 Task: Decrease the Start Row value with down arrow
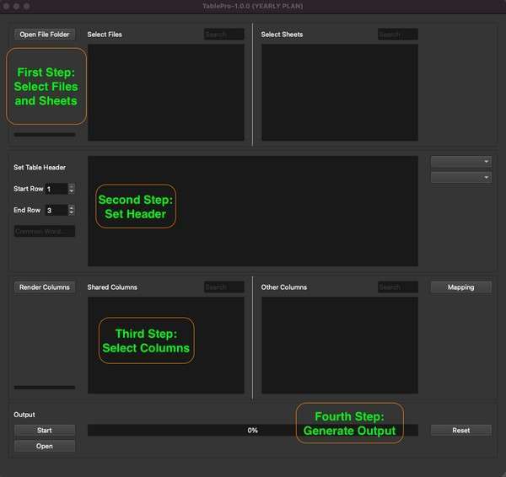72,192
